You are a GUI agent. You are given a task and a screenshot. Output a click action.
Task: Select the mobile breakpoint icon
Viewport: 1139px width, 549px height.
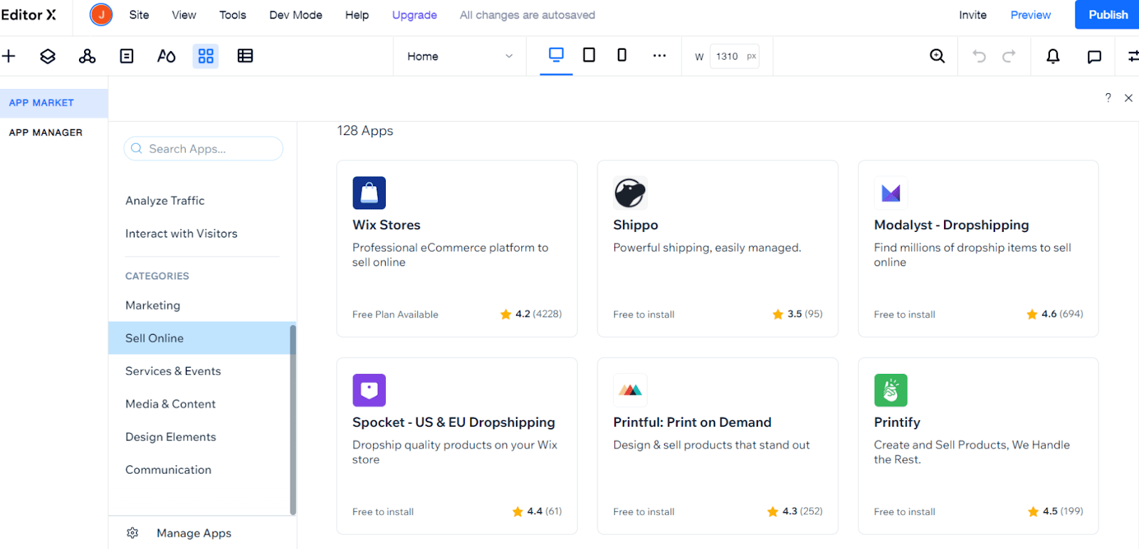tap(621, 55)
